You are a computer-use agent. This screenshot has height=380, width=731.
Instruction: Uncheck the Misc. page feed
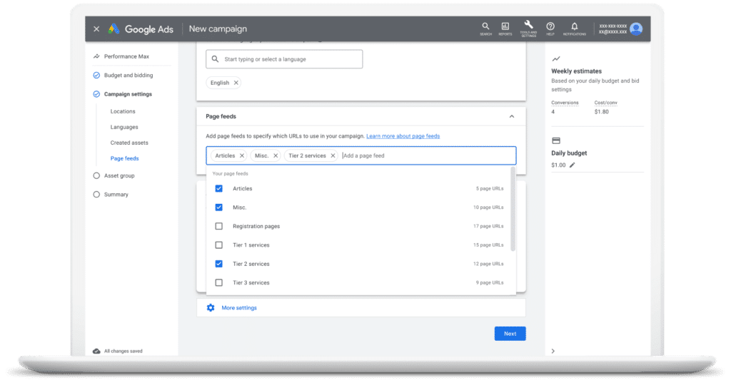coord(218,207)
